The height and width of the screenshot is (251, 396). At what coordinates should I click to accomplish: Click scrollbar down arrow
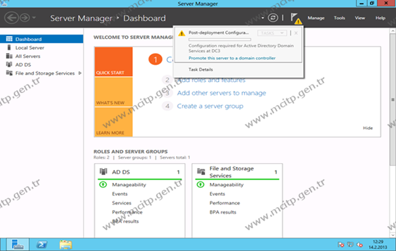point(393,235)
